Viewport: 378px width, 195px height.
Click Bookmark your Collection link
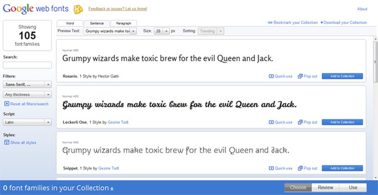[295, 22]
